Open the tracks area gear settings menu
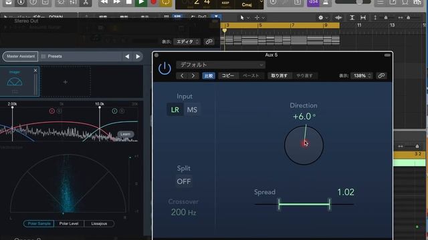 (x=322, y=18)
